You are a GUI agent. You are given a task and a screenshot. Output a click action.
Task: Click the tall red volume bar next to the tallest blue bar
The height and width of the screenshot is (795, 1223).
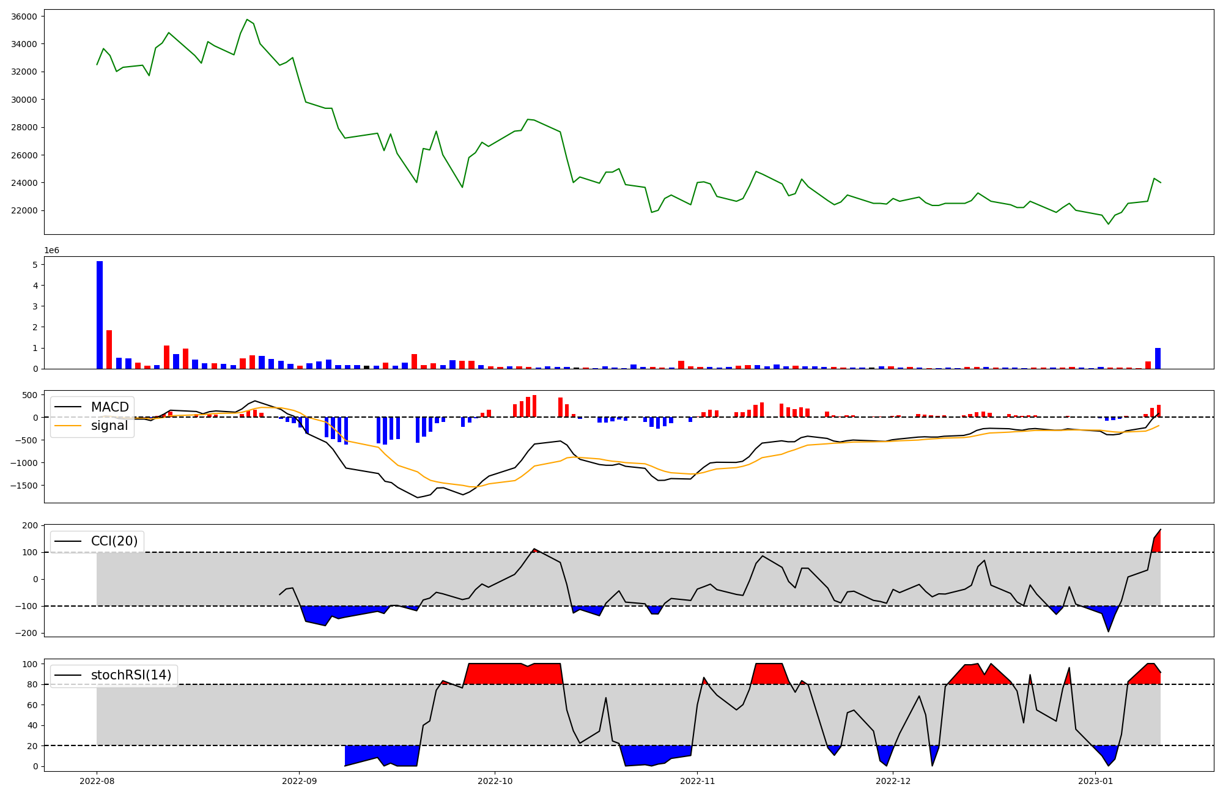109,350
